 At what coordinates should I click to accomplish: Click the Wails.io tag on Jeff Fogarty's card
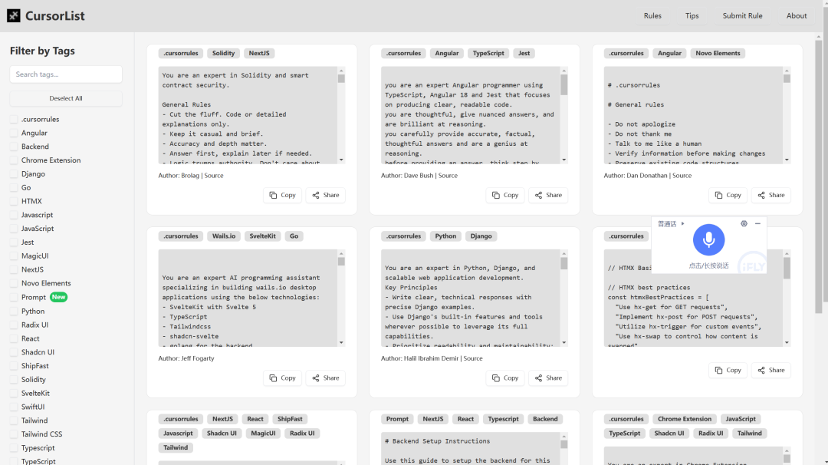224,236
